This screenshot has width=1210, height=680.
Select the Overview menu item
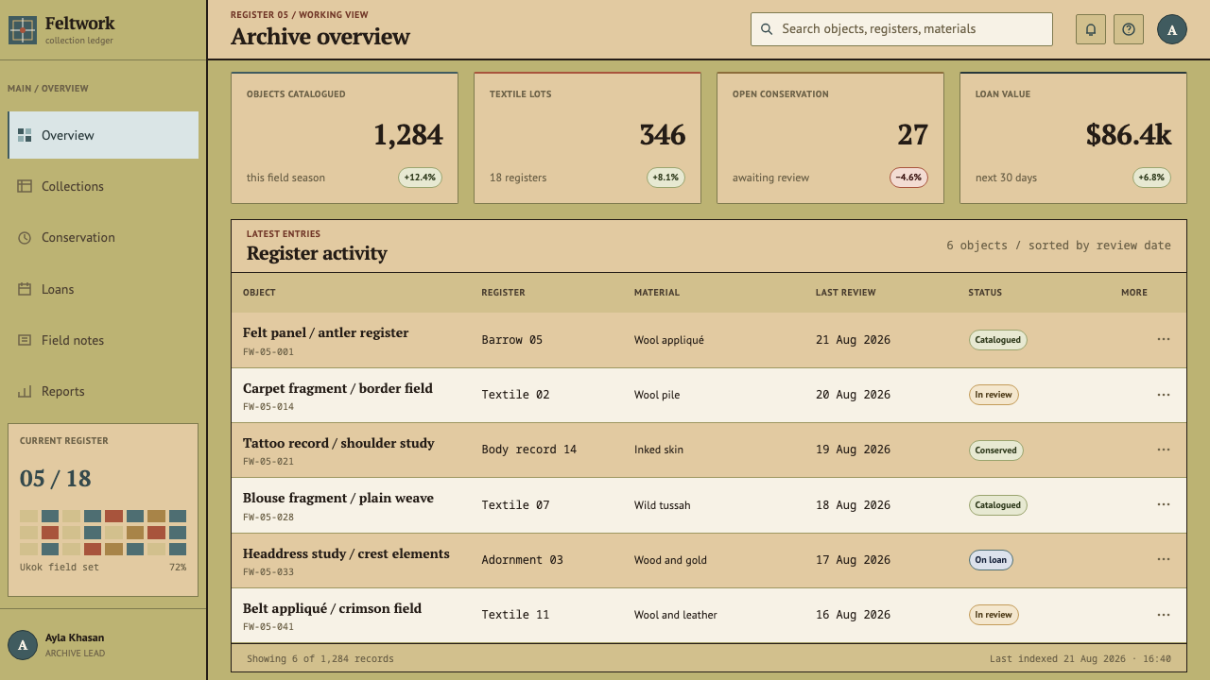(103, 135)
